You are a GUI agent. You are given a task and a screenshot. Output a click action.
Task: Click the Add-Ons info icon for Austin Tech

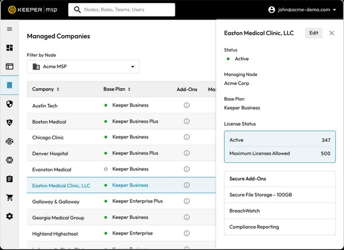coord(186,106)
